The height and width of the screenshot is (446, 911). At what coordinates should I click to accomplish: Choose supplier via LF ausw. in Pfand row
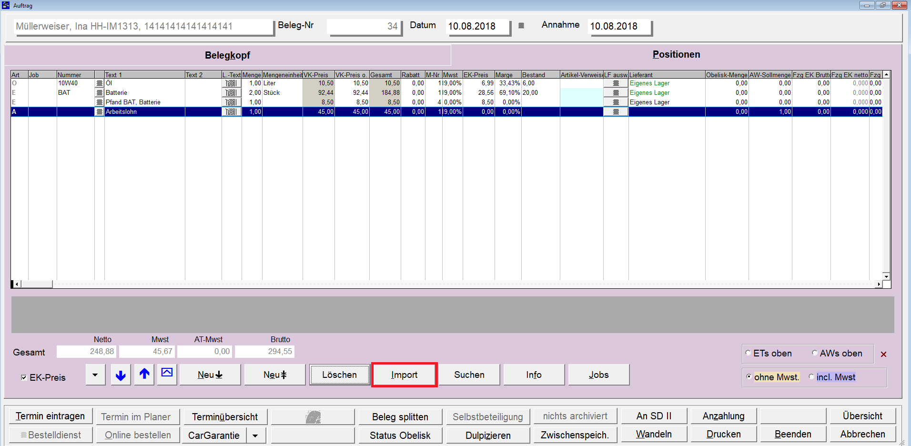[616, 102]
